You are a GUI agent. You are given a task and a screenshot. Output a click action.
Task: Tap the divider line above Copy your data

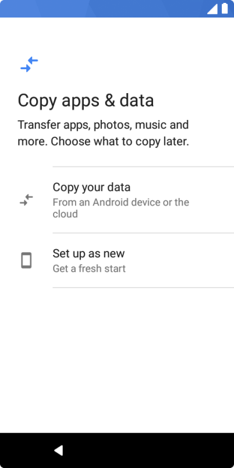pyautogui.click(x=143, y=167)
